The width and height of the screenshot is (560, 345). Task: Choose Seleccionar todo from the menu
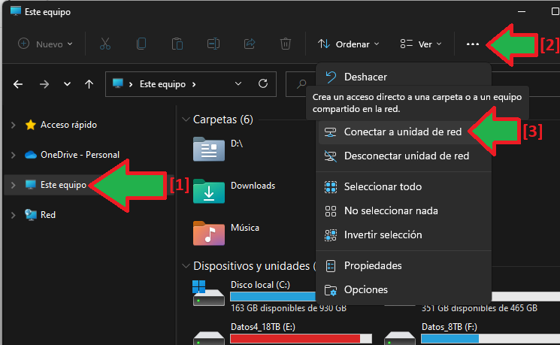[x=404, y=187]
